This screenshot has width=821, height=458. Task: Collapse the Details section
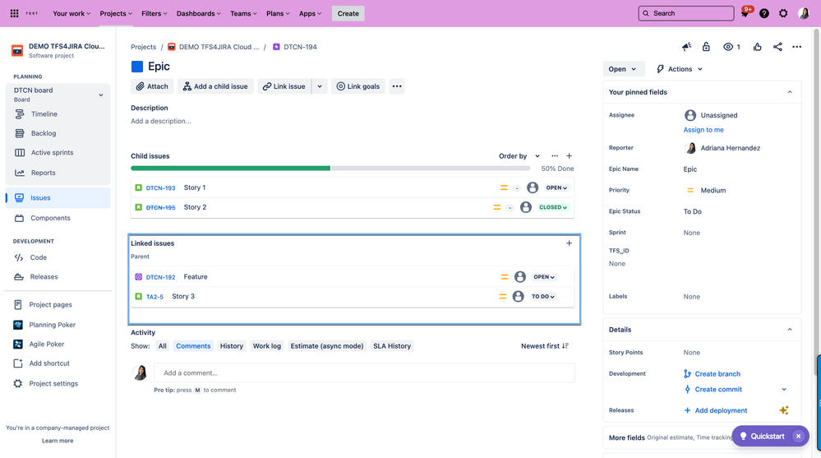point(790,330)
